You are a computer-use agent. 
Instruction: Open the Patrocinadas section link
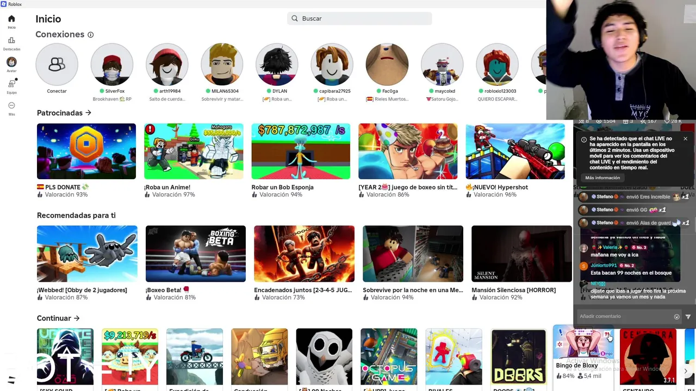click(x=64, y=113)
